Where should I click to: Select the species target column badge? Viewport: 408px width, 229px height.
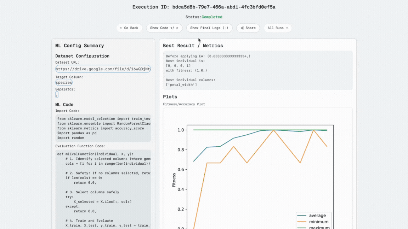64,82
